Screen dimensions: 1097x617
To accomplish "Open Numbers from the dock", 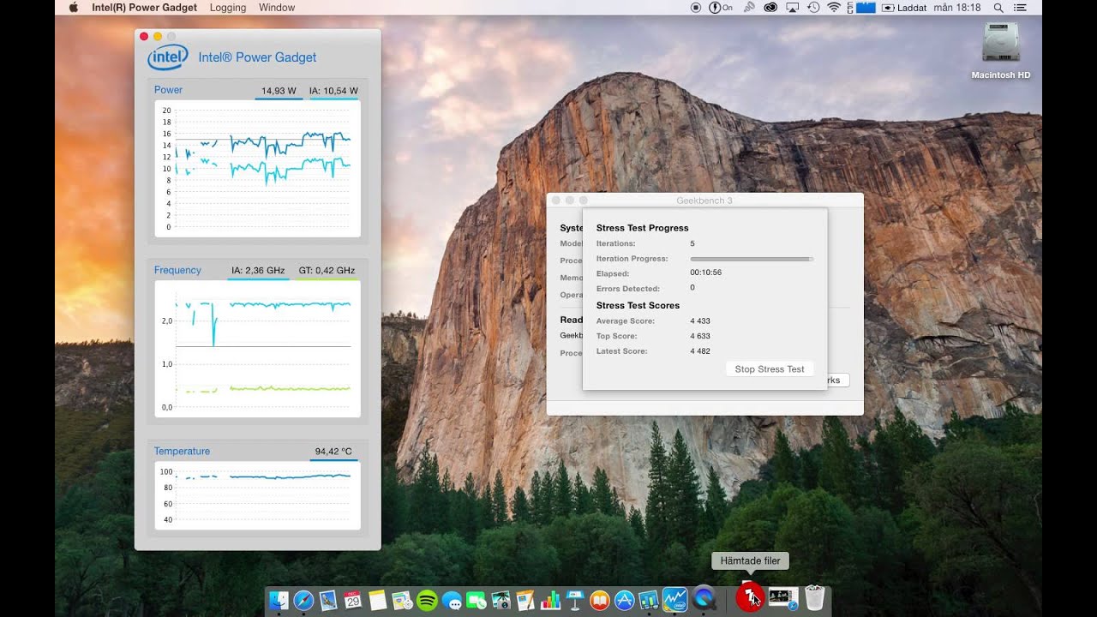I will [551, 600].
